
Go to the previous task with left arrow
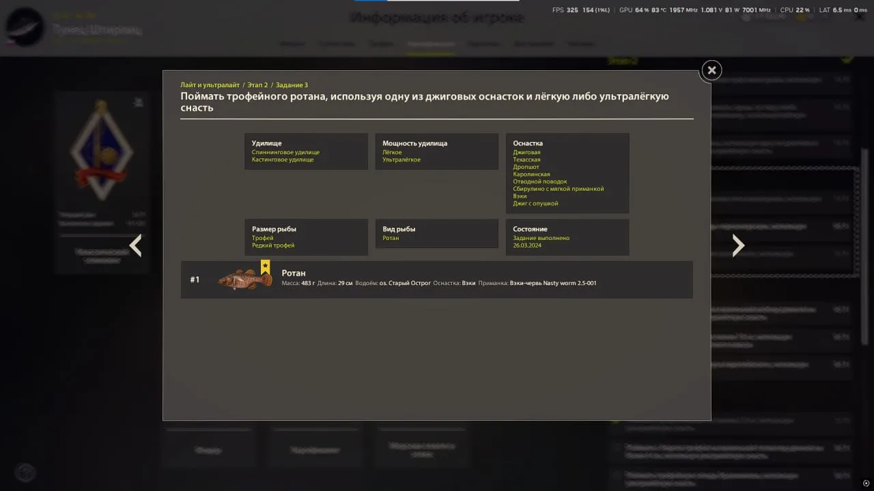(135, 245)
